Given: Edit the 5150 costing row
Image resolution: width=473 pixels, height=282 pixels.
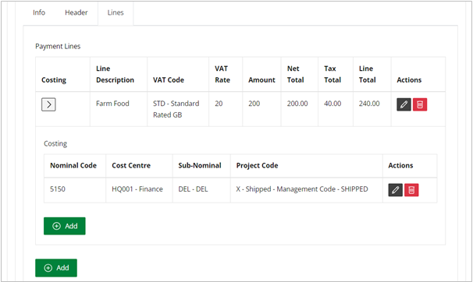Looking at the screenshot, I should click(395, 190).
